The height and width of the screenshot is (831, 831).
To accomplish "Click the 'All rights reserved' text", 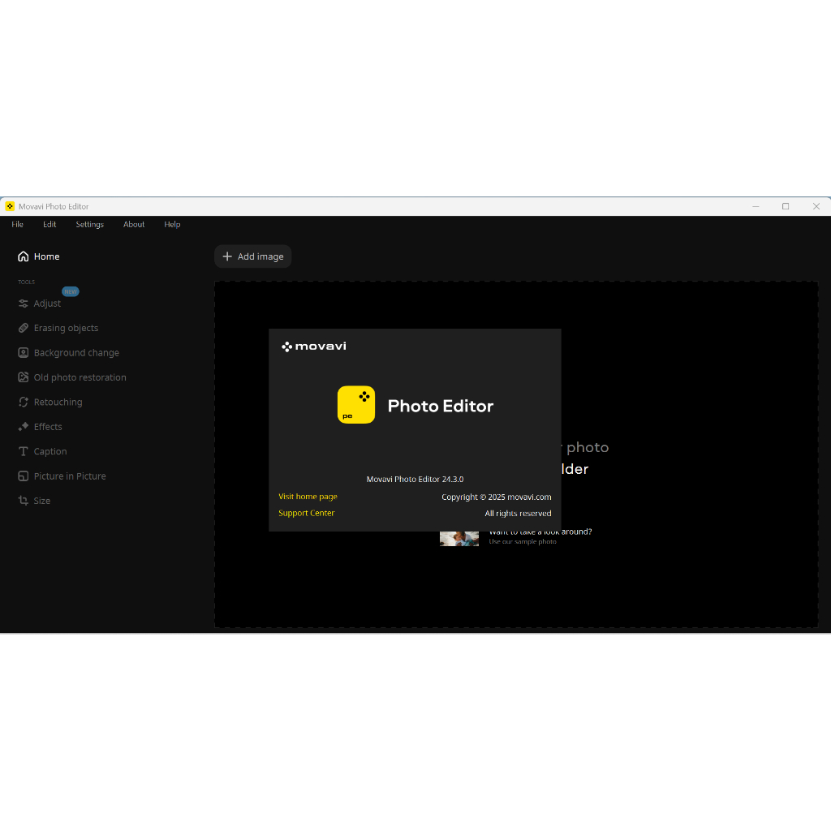I will (518, 514).
